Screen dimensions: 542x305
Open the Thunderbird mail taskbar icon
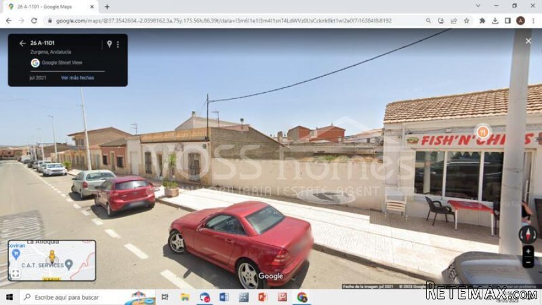(x=205, y=297)
